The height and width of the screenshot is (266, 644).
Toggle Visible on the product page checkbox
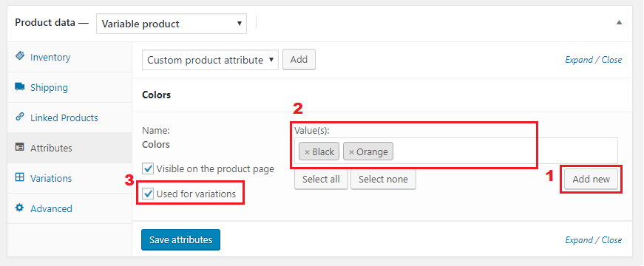pyautogui.click(x=147, y=168)
